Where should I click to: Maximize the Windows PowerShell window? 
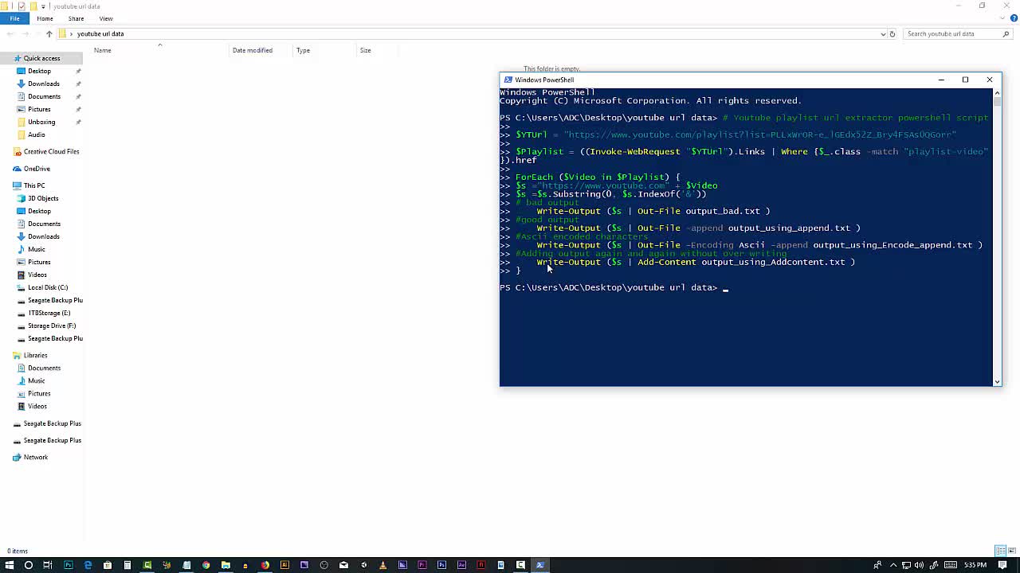coord(965,80)
